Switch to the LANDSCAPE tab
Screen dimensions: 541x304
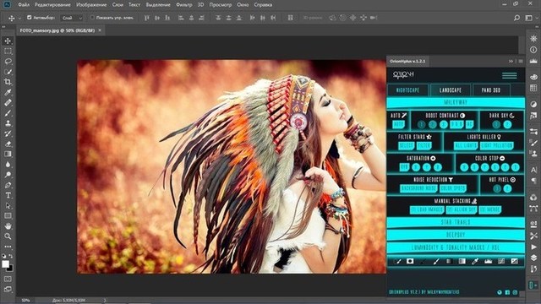(x=451, y=90)
